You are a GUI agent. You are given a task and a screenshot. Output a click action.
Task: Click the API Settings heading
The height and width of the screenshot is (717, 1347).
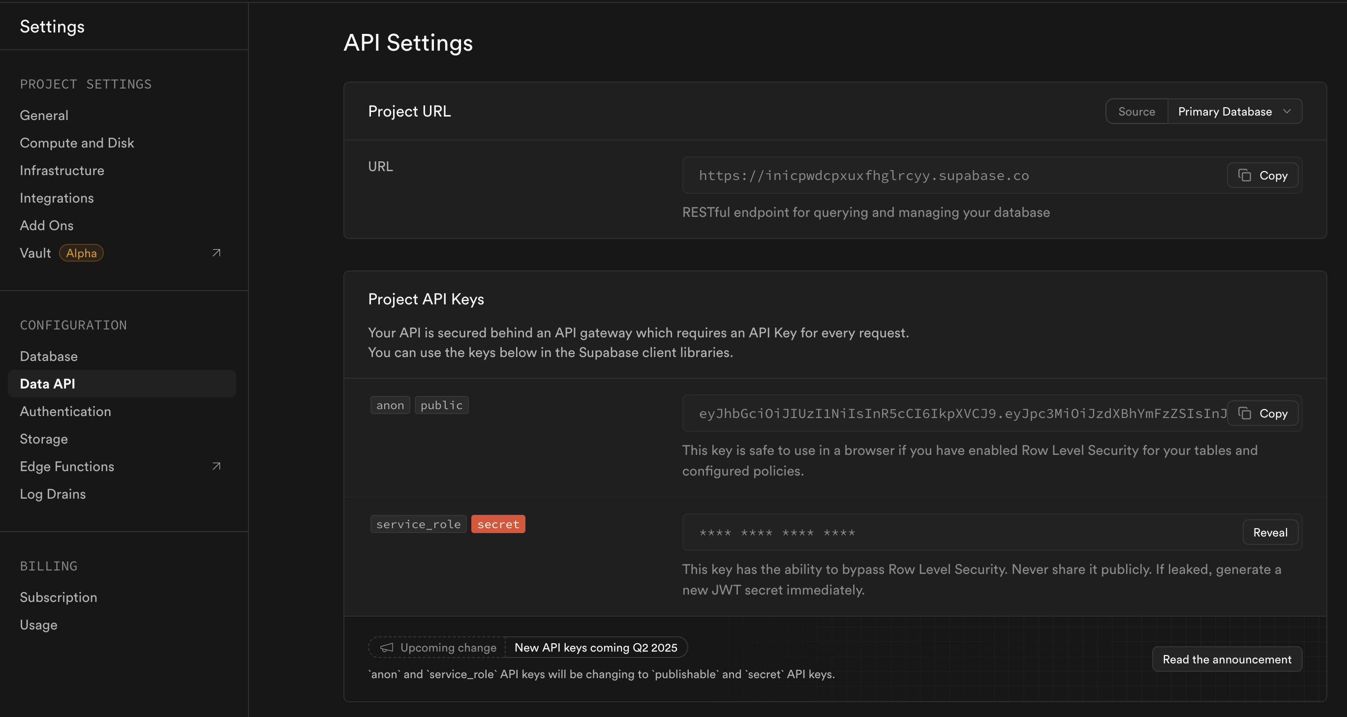pos(408,43)
